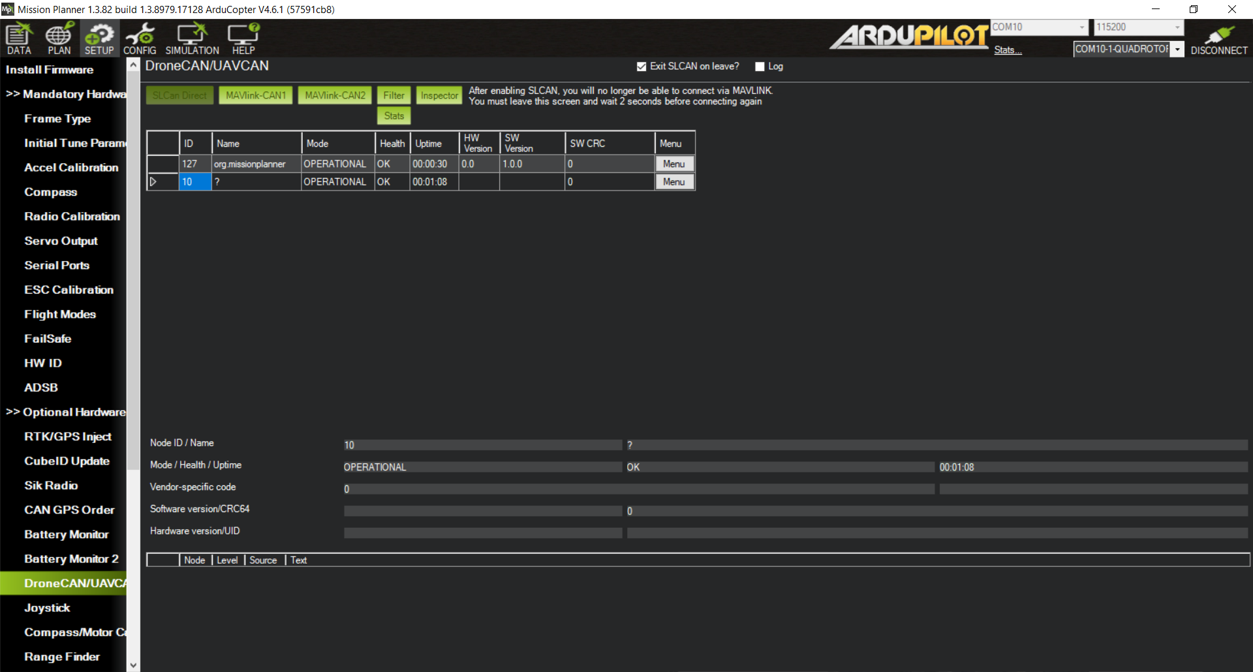The width and height of the screenshot is (1253, 672).
Task: Sort by Name column header
Action: (x=256, y=144)
